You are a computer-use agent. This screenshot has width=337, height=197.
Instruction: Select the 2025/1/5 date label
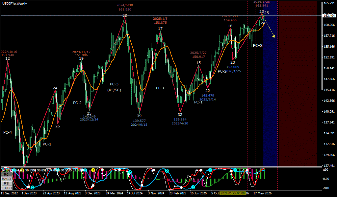(x=160, y=19)
